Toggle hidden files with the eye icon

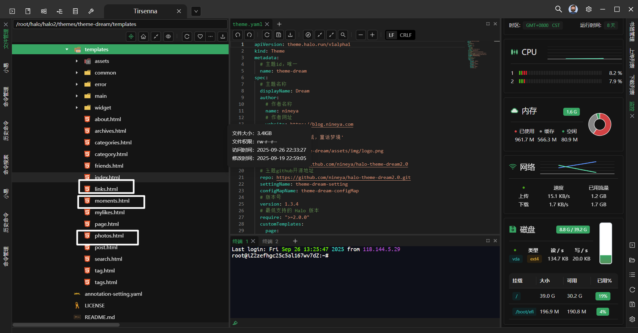point(168,37)
